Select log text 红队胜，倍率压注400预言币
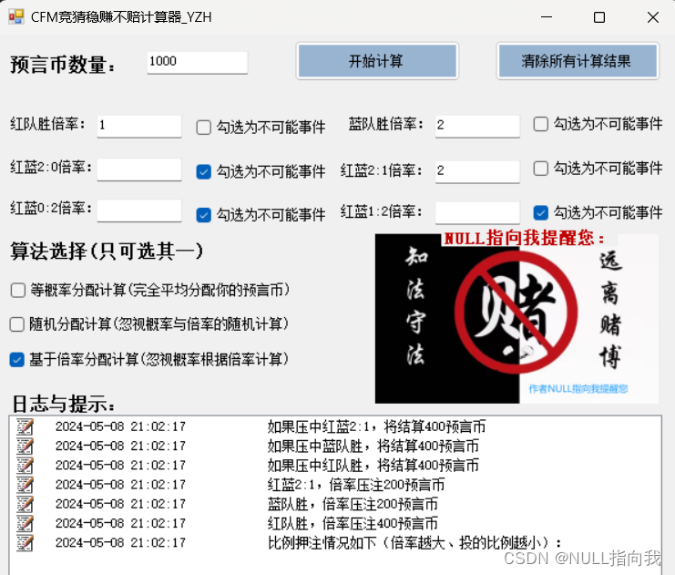 coord(353,524)
